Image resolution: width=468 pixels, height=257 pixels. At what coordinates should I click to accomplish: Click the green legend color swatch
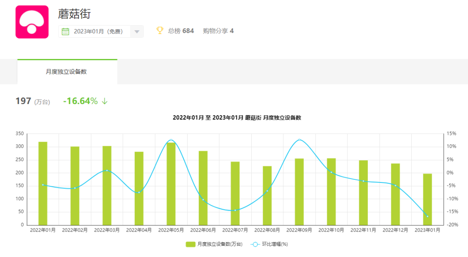coord(191,244)
